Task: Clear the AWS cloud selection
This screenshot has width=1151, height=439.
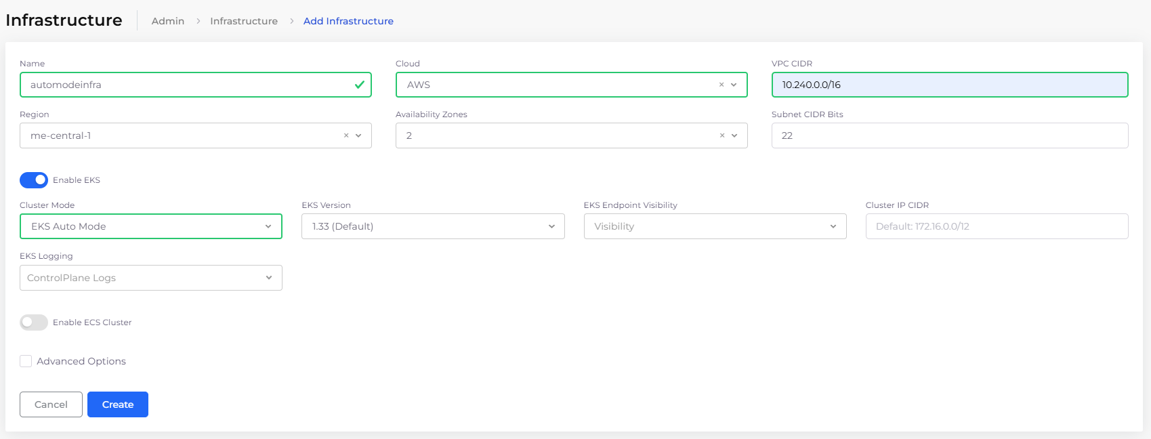Action: [x=721, y=85]
